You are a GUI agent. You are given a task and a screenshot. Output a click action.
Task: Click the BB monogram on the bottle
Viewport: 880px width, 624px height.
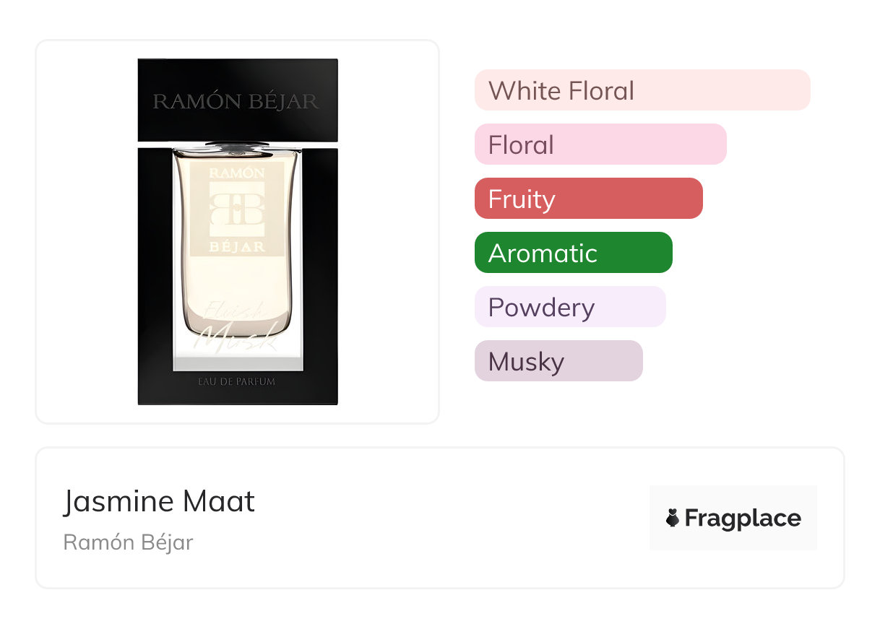[237, 209]
